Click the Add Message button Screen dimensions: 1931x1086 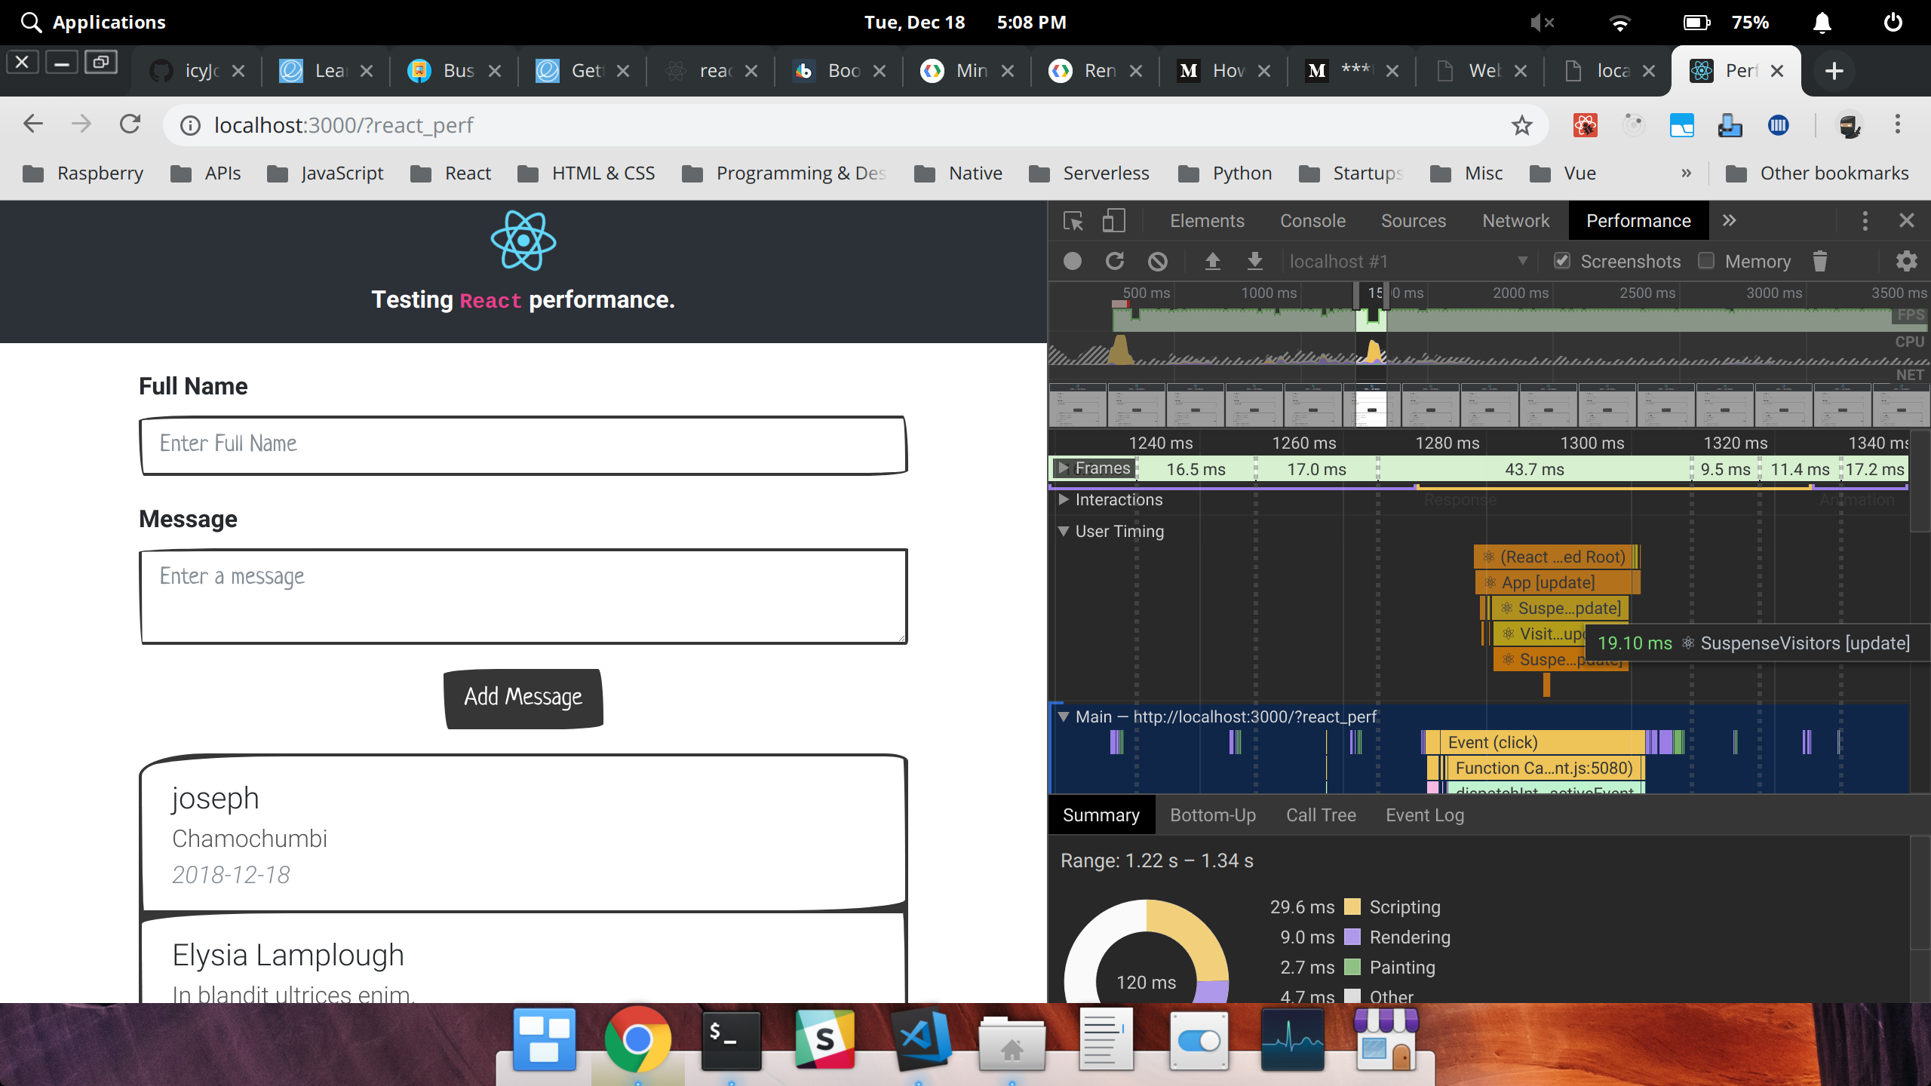click(523, 697)
